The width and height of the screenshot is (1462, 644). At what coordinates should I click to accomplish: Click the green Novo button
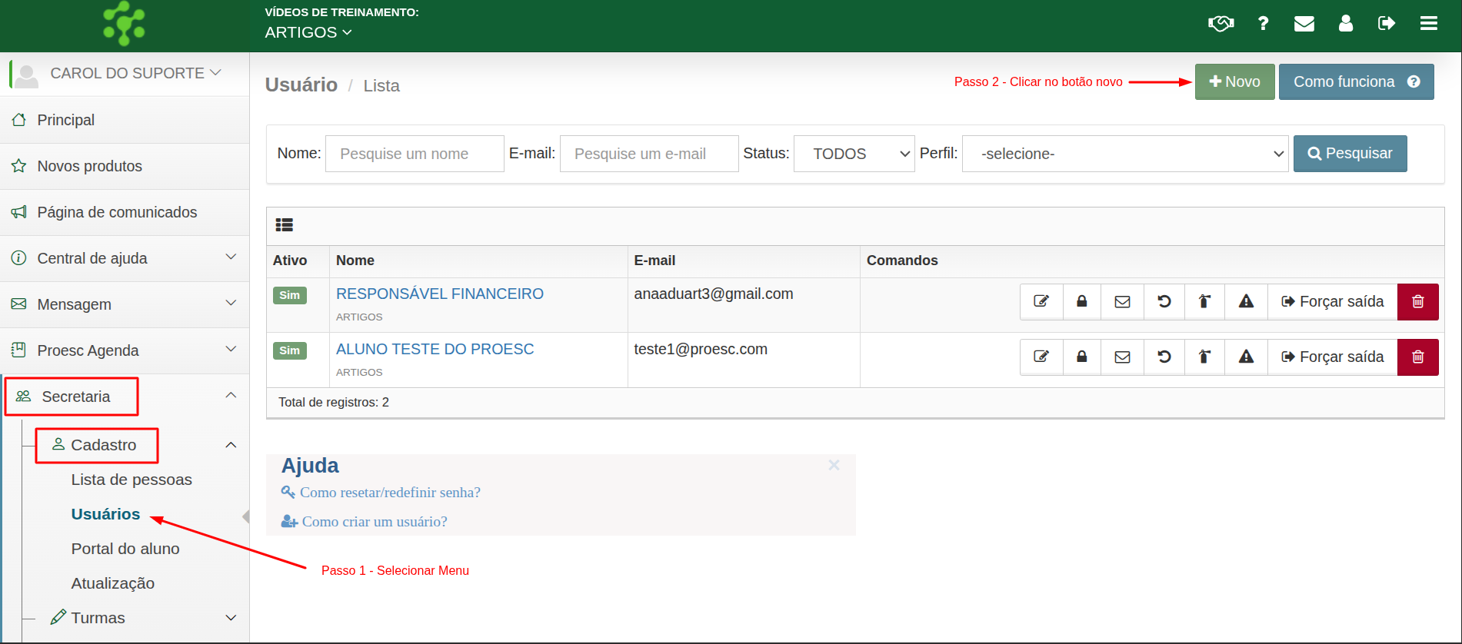point(1234,81)
